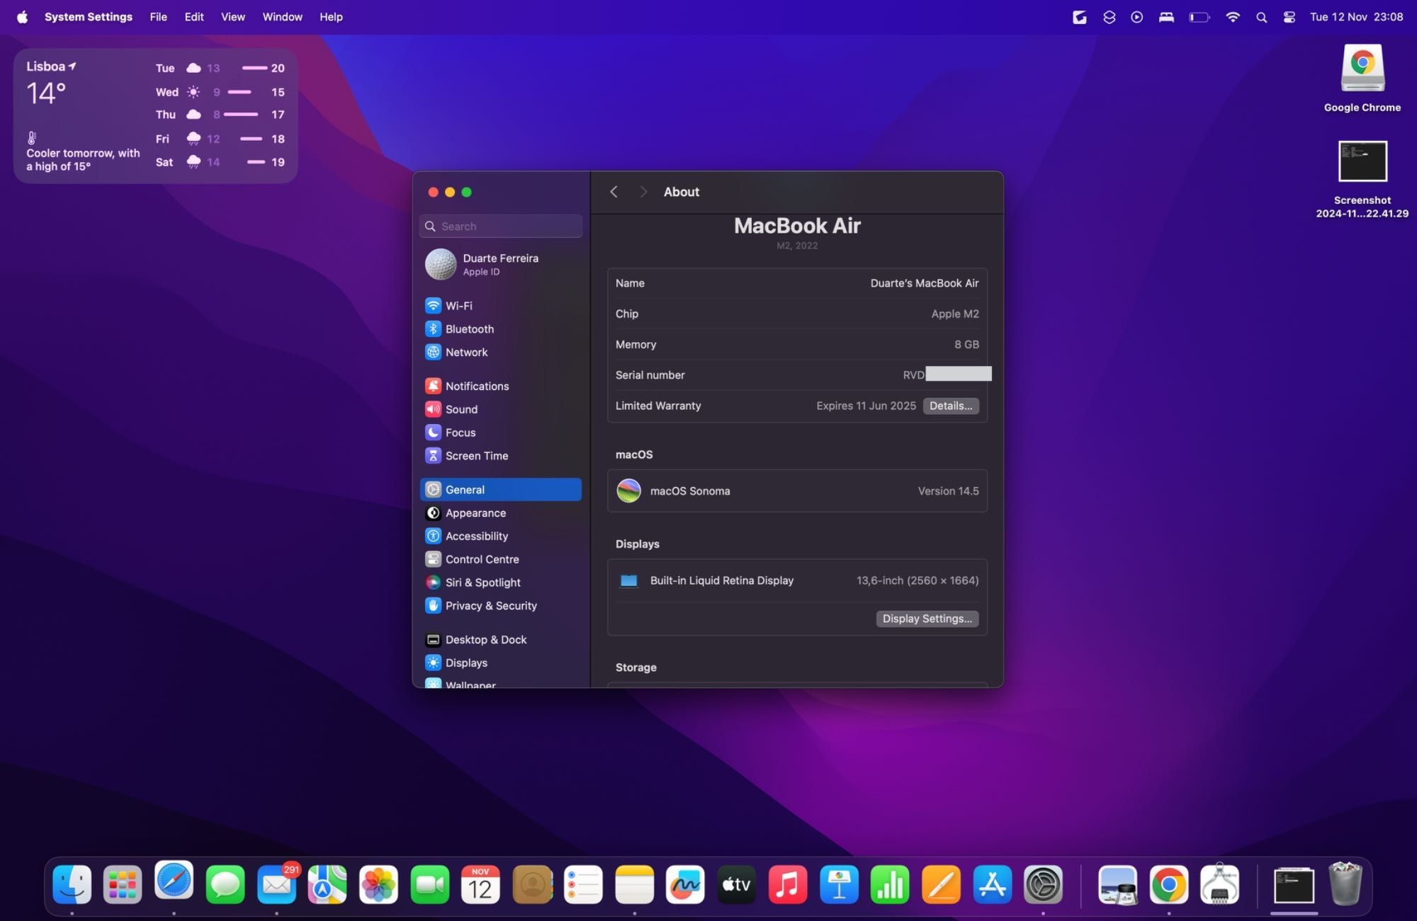Image resolution: width=1417 pixels, height=921 pixels.
Task: Open Maps from the Dock
Action: [327, 884]
